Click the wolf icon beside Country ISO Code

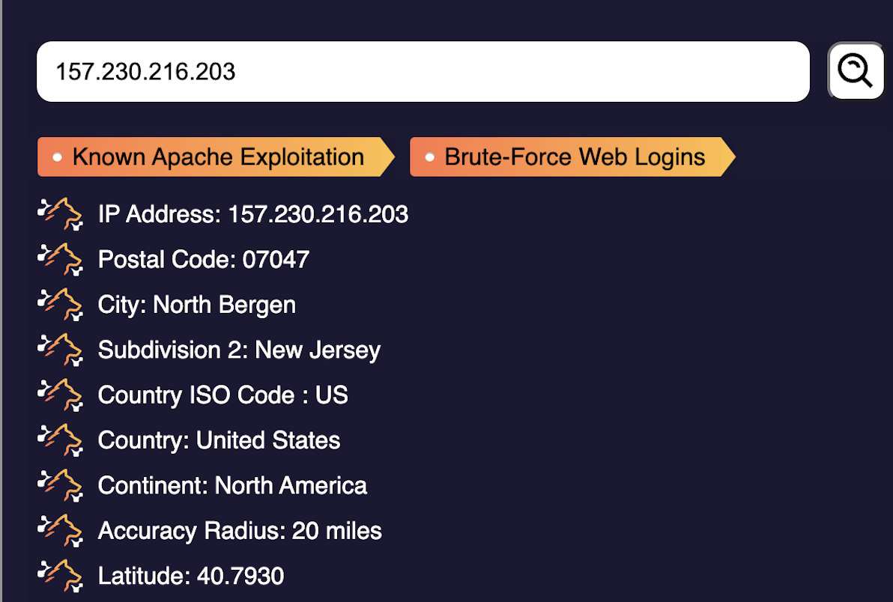[60, 395]
